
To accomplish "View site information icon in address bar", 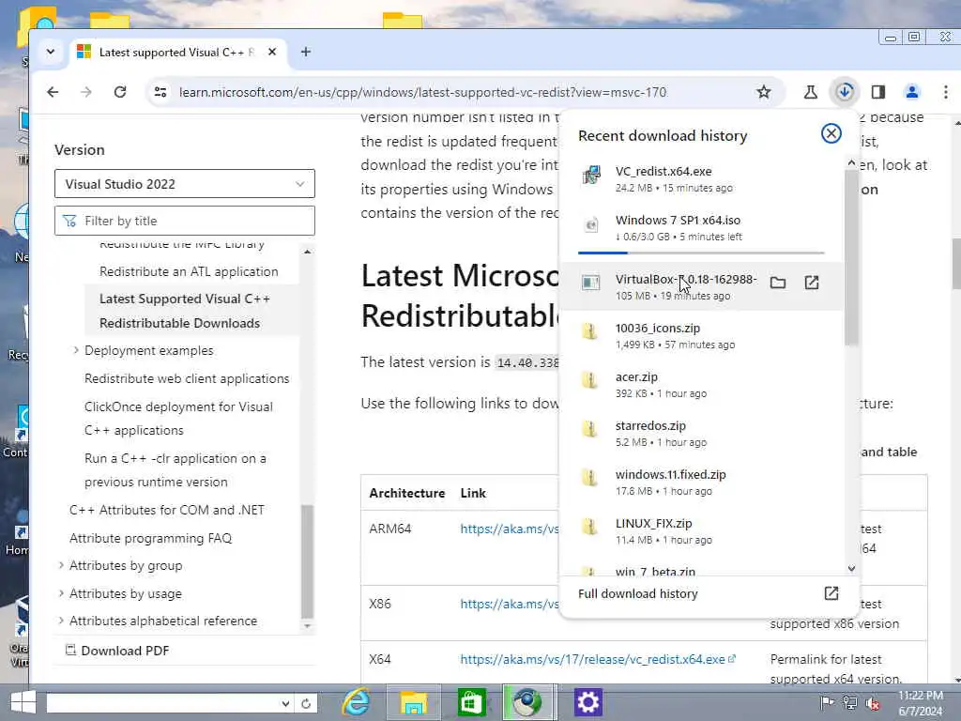I will pos(160,92).
